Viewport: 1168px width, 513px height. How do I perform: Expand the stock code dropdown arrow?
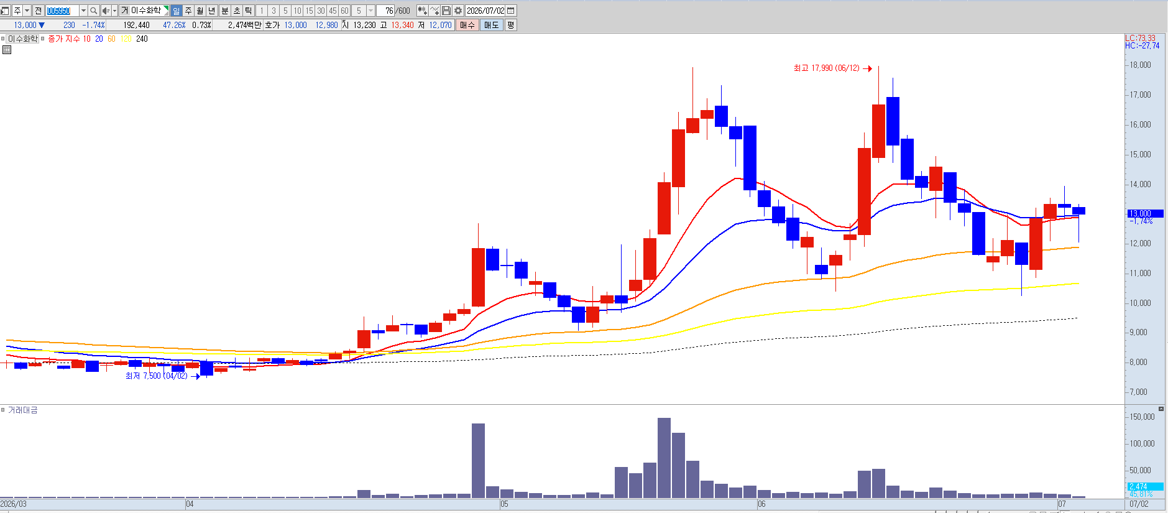[83, 11]
